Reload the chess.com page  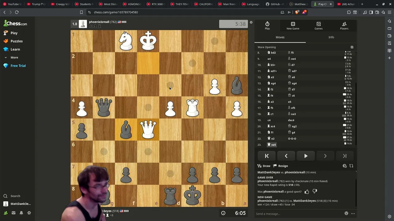[x=17, y=12]
